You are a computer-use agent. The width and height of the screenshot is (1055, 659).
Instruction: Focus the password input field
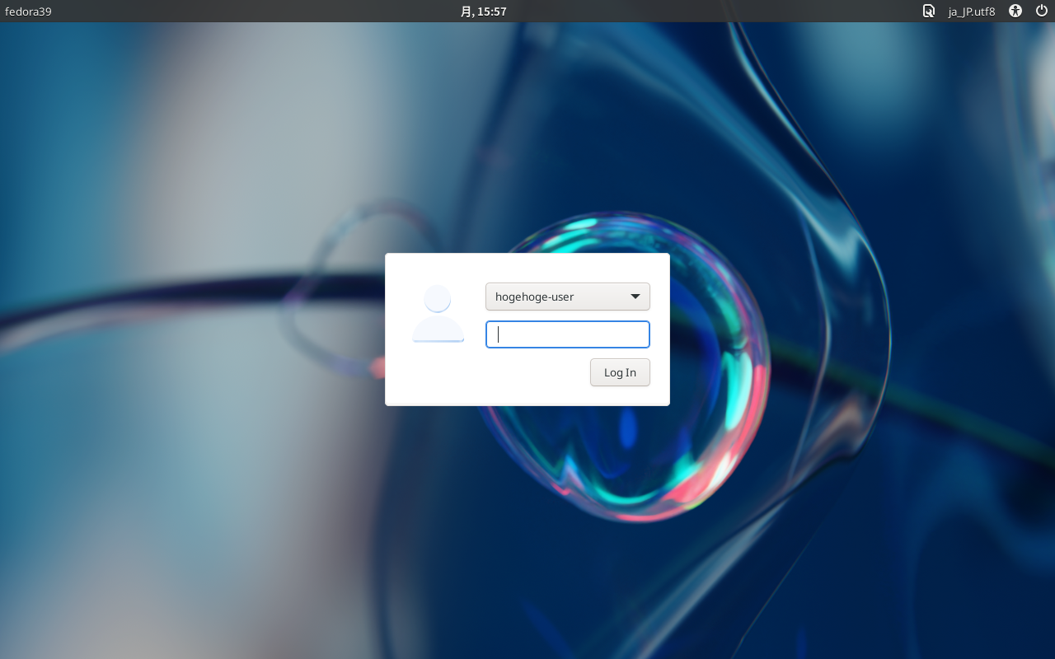568,334
